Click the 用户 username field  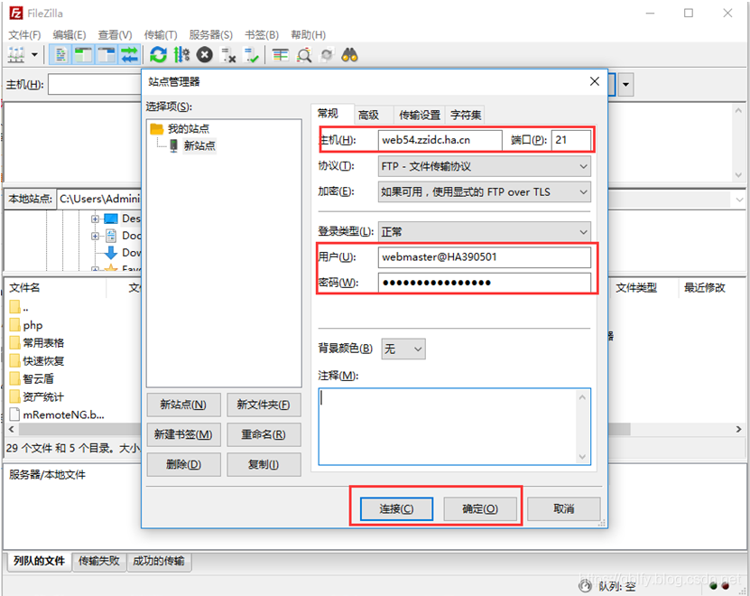pos(484,257)
